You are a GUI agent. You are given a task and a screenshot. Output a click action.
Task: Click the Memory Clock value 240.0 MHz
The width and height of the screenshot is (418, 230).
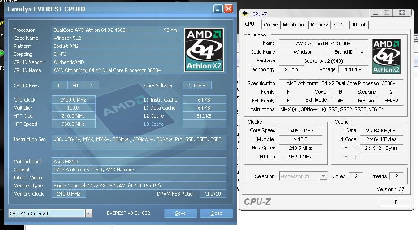coord(69,194)
